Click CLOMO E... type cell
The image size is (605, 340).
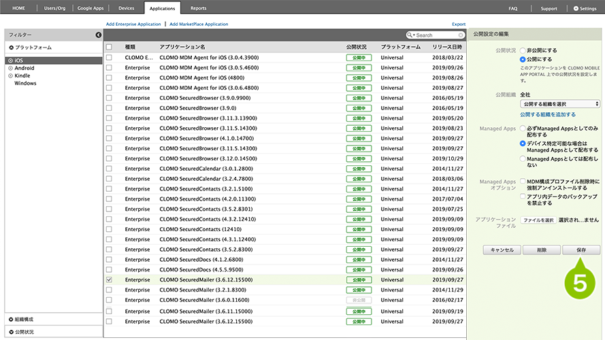click(x=139, y=57)
